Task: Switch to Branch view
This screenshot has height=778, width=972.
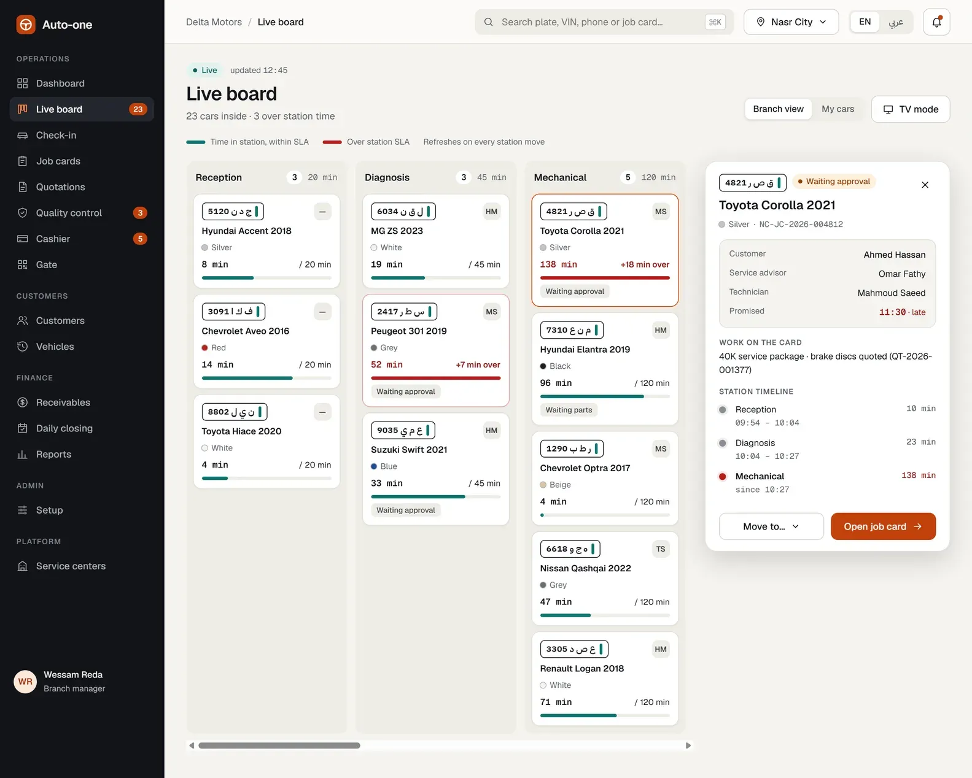Action: (778, 109)
